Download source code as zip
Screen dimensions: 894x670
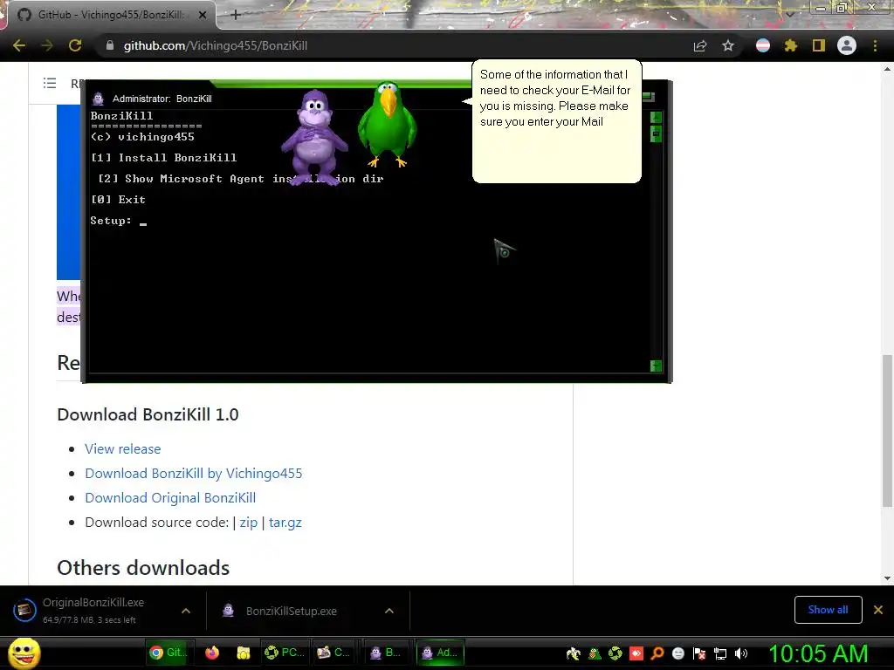[248, 523]
